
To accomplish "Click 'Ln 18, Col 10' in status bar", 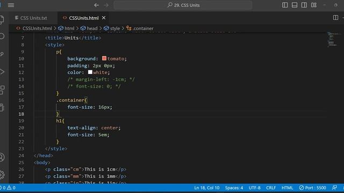I will pyautogui.click(x=206, y=188).
